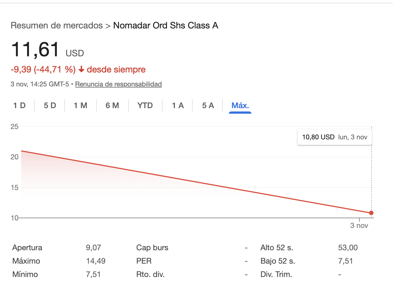Choose the 1 A time range
This screenshot has height=282, width=393.
[178, 105]
